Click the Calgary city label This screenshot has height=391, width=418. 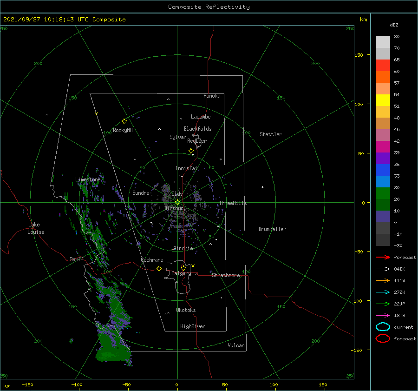181,273
